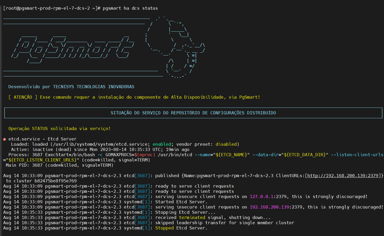Click the 'SITUAÇÃO DO SERVIÇO' boxed heading

click(x=193, y=113)
